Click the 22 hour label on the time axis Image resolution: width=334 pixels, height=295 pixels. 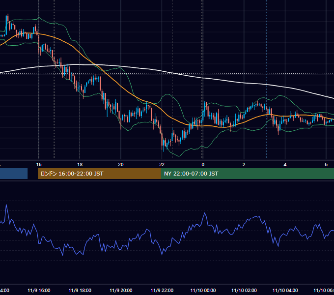point(162,165)
